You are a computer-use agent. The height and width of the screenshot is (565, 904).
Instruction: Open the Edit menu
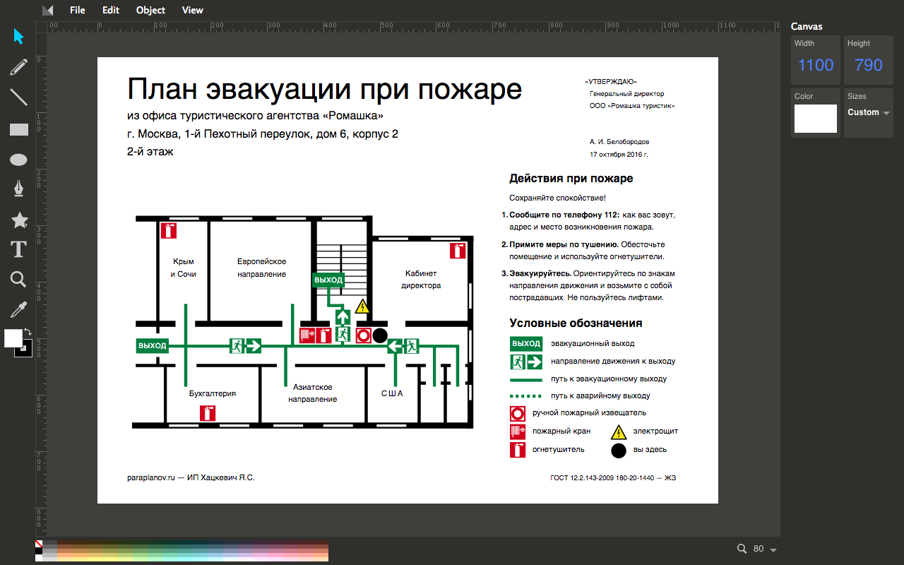coord(111,10)
